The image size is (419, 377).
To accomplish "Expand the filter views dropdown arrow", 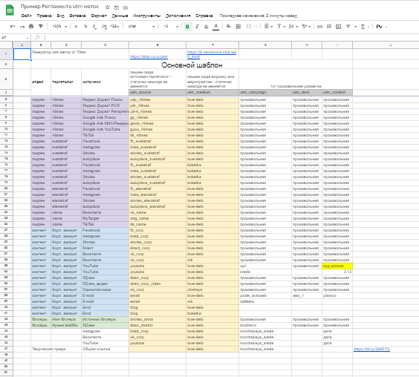I will [355, 27].
